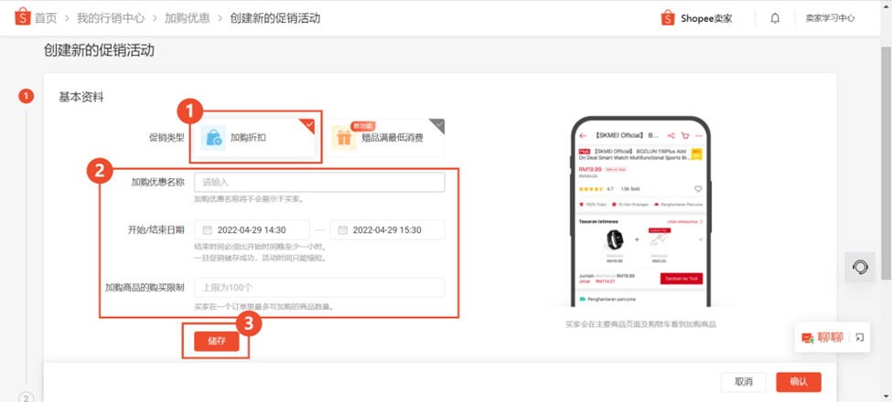Click the chat collapse icon beside 聊聊
Image resolution: width=892 pixels, height=402 pixels.
tap(860, 337)
